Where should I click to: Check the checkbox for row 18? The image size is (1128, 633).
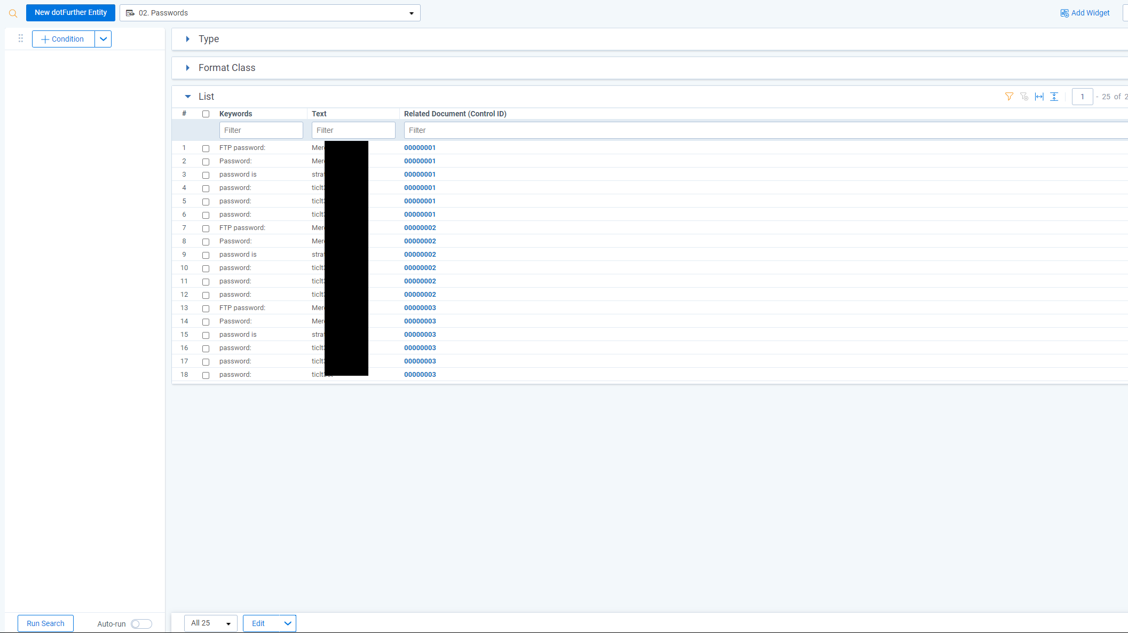[206, 375]
